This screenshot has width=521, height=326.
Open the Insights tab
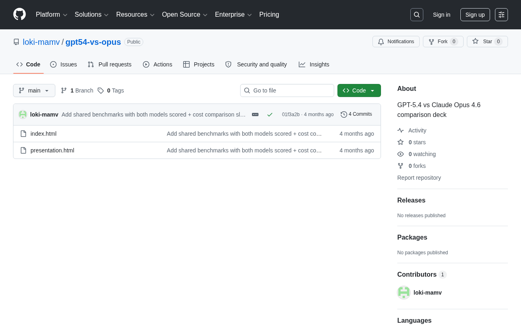(x=314, y=64)
